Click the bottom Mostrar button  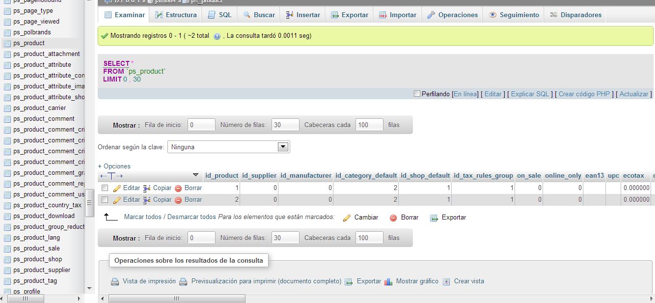pyautogui.click(x=126, y=238)
